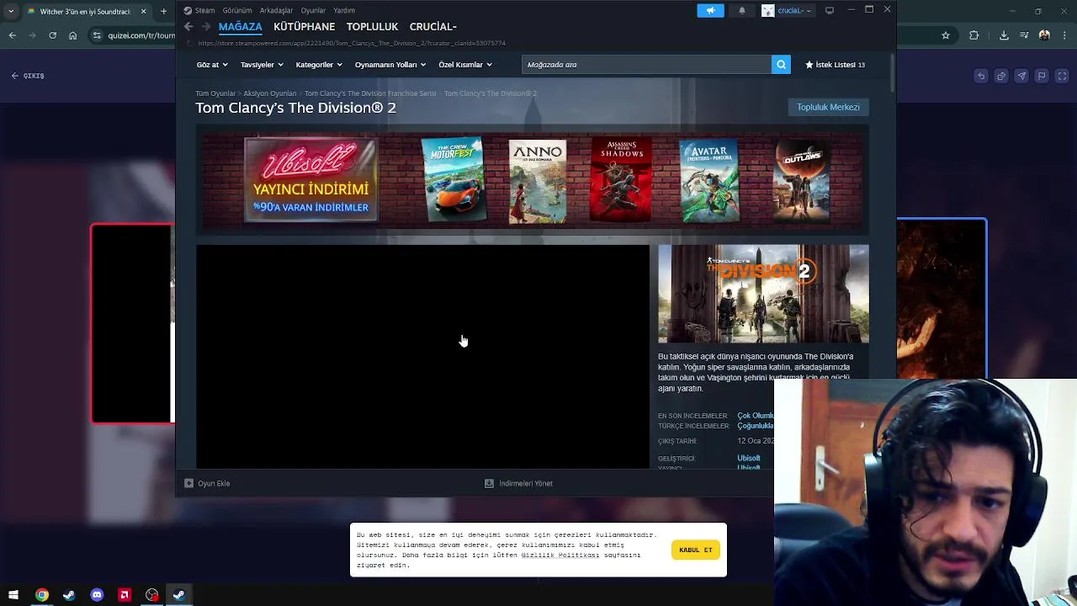Go back with Steam's back arrow
This screenshot has height=606, width=1077.
click(188, 27)
